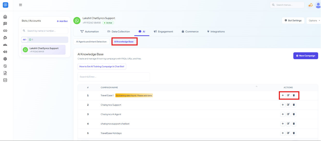Screen dimensions: 321x141
Task: Toggle the hamburger menu
Action: tap(20, 5)
